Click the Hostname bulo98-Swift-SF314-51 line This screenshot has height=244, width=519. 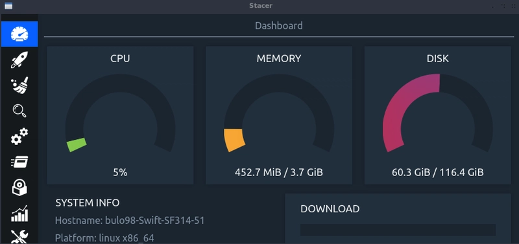[130, 220]
